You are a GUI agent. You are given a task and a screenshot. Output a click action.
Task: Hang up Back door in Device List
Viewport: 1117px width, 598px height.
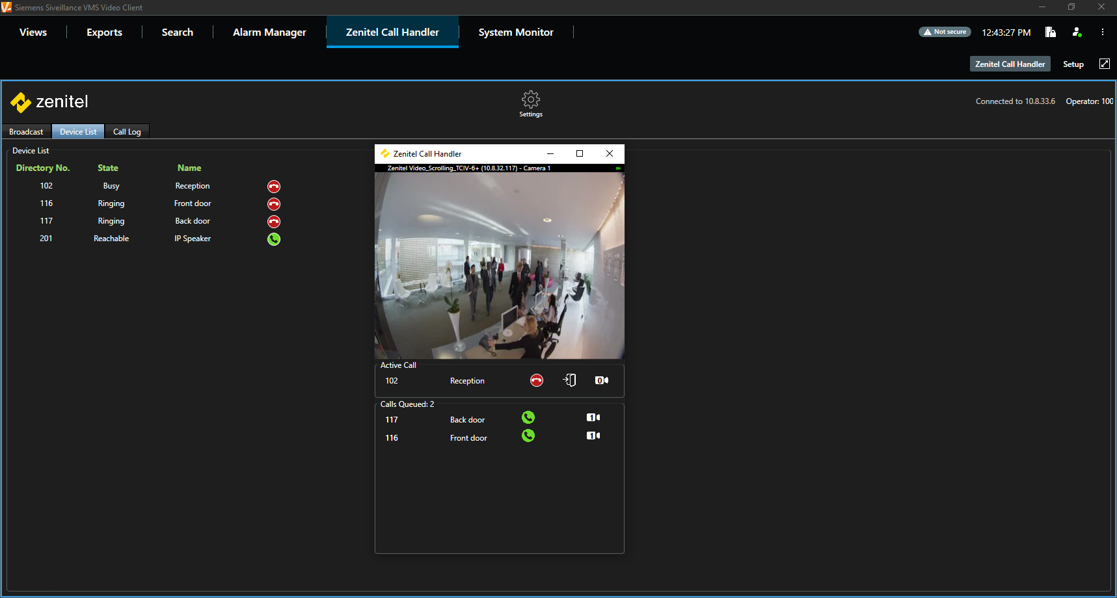point(274,222)
